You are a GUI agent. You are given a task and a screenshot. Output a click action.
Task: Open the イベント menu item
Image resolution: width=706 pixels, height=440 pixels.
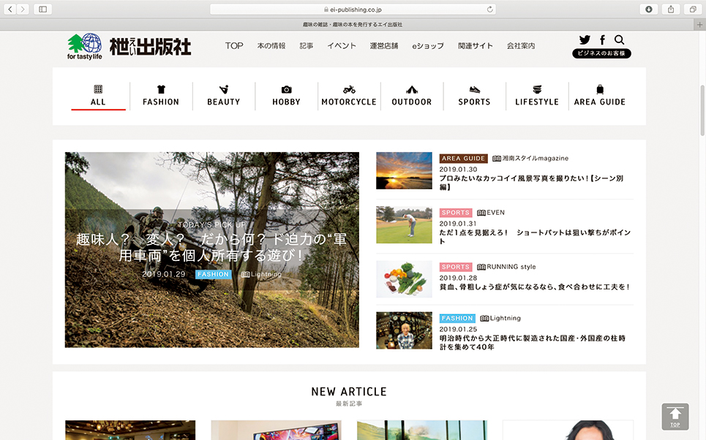[x=342, y=46]
